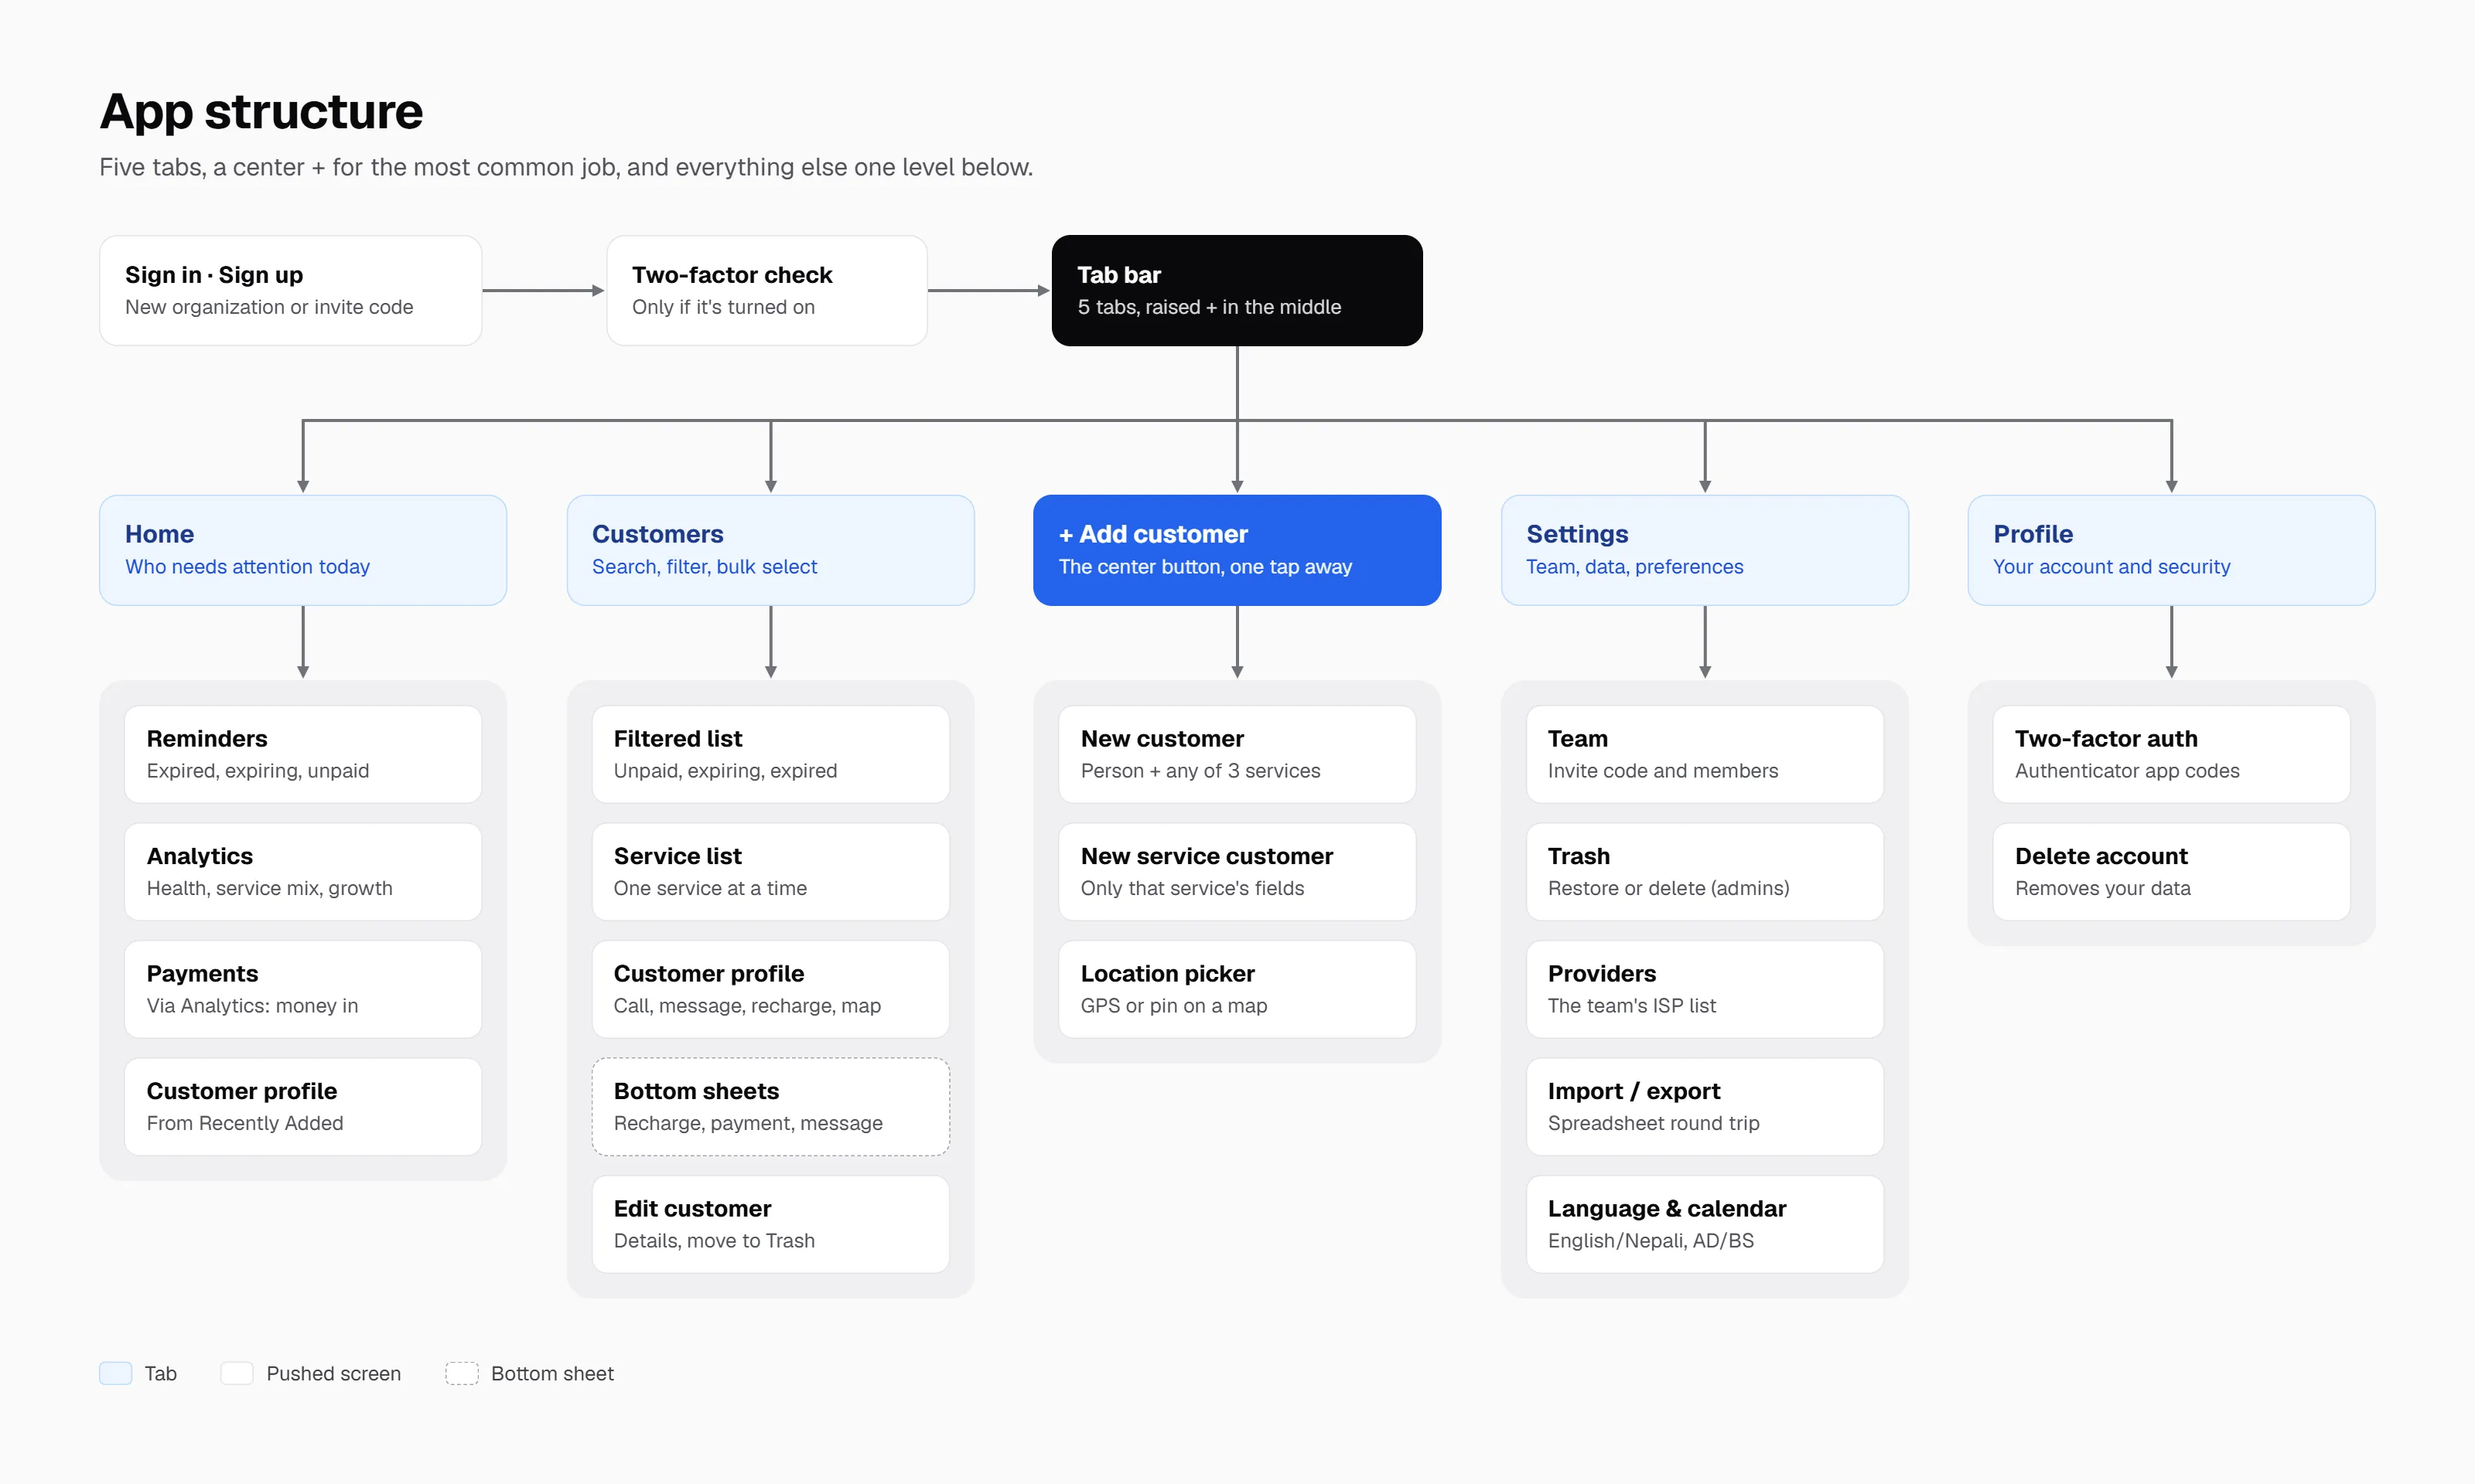Select the Location picker card
The image size is (2475, 1484).
tap(1237, 989)
